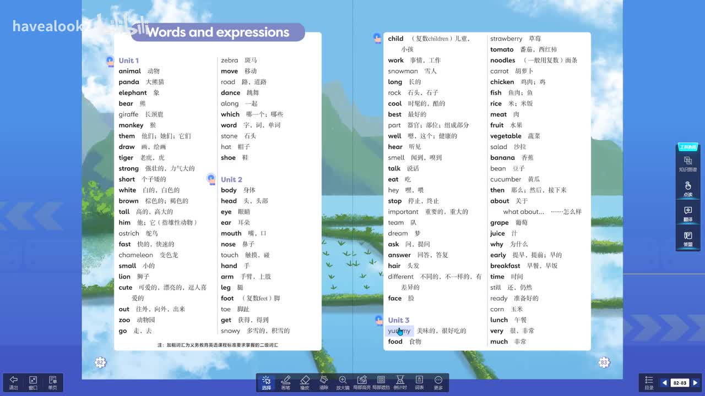The image size is (705, 396).
Task: Click the word snowy
Action: (x=230, y=331)
